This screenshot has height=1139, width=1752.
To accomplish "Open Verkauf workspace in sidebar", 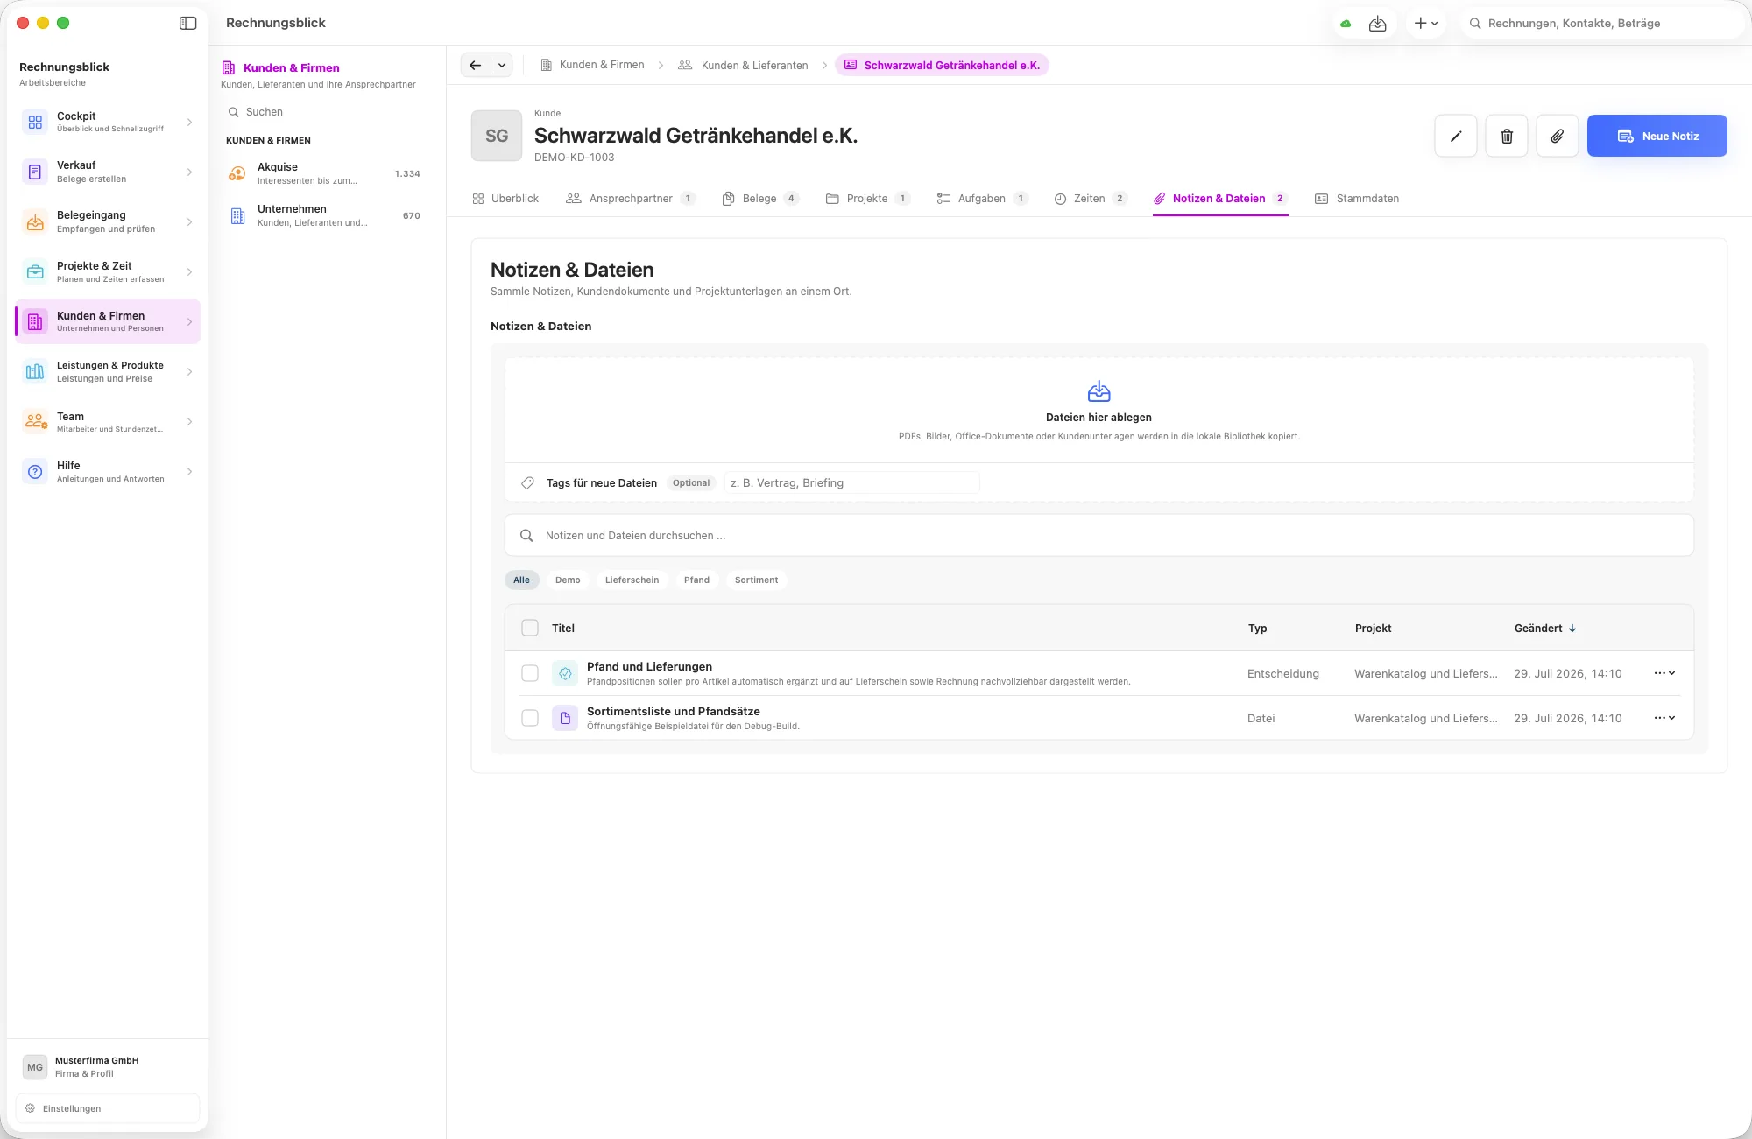I will [108, 172].
